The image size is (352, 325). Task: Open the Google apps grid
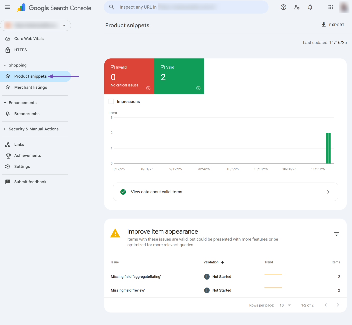pos(330,7)
